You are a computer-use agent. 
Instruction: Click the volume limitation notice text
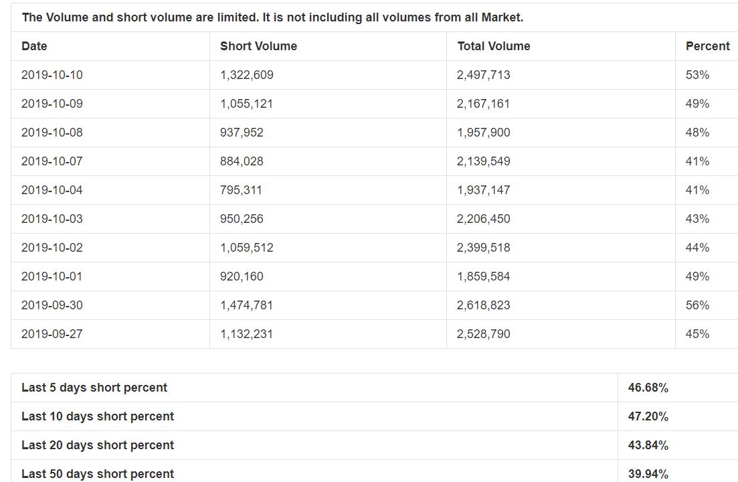[x=272, y=17]
